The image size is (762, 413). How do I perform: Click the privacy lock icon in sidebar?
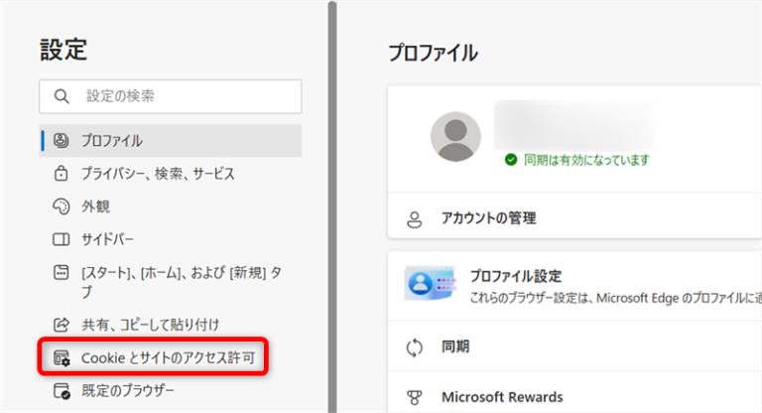62,174
